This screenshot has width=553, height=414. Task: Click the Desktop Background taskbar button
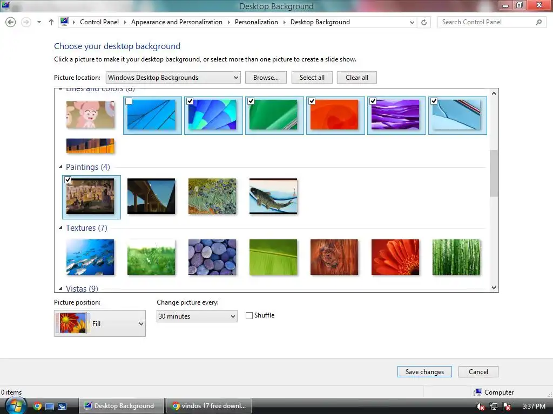pyautogui.click(x=122, y=406)
